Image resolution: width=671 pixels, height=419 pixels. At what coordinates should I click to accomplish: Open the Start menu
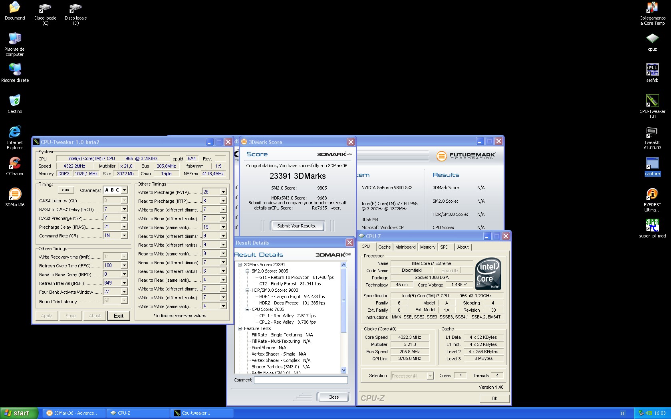pos(19,413)
